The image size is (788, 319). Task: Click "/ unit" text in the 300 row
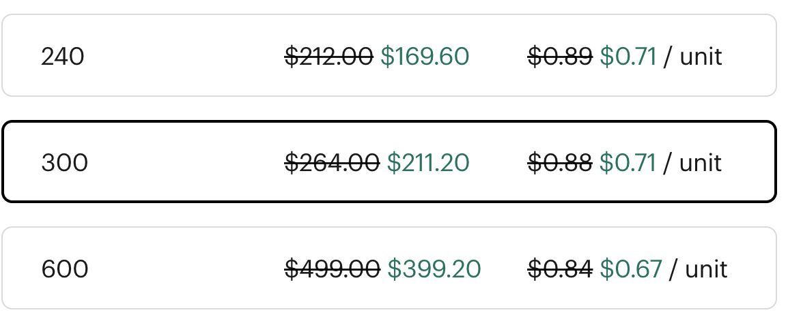pyautogui.click(x=692, y=163)
